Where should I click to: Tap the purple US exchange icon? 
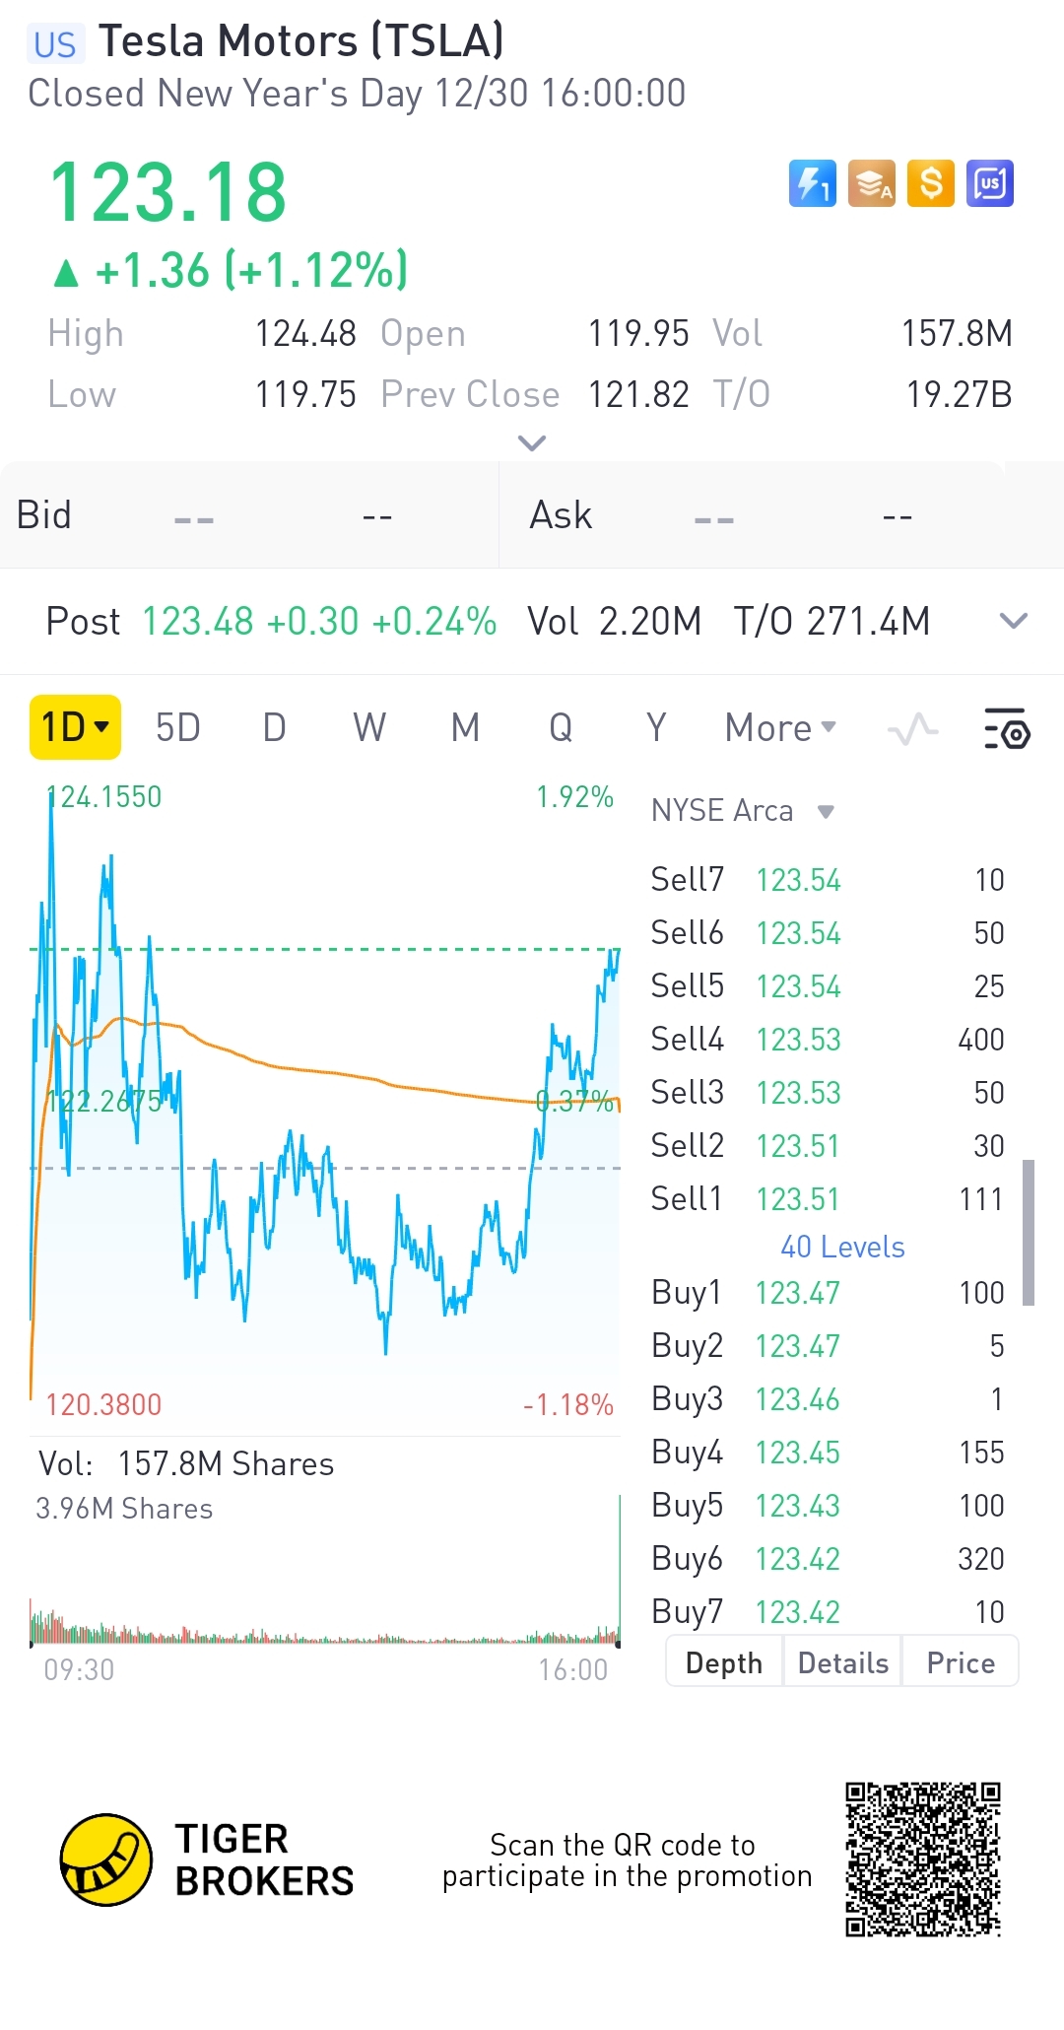(990, 183)
